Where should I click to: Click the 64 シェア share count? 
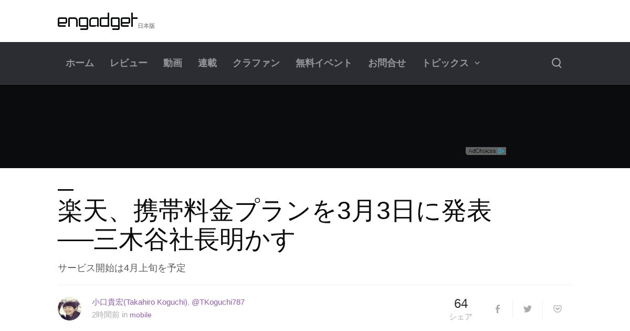click(460, 309)
